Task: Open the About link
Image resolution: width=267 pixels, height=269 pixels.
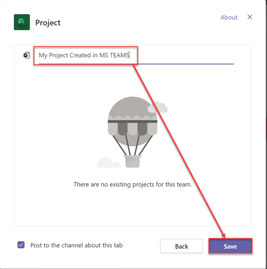Action: coord(229,17)
